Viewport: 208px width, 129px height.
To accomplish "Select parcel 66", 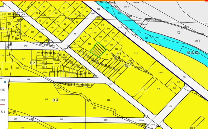I will click(63, 36).
